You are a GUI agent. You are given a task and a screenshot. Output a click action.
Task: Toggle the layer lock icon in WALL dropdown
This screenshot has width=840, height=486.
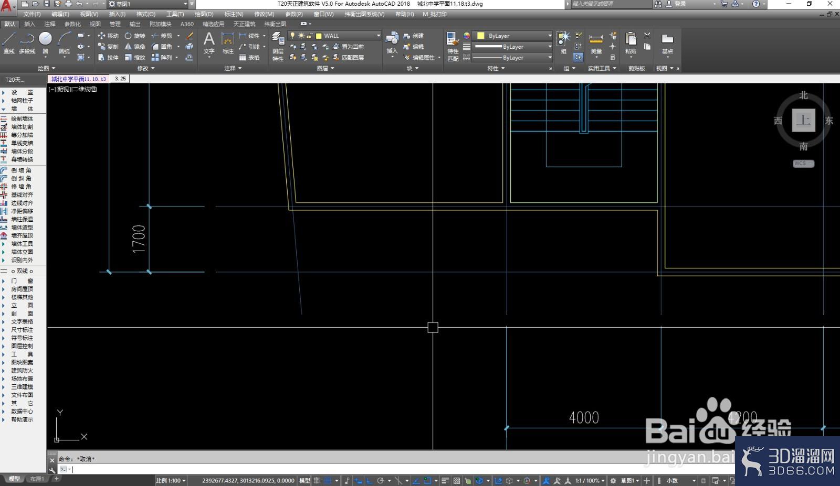click(x=310, y=36)
